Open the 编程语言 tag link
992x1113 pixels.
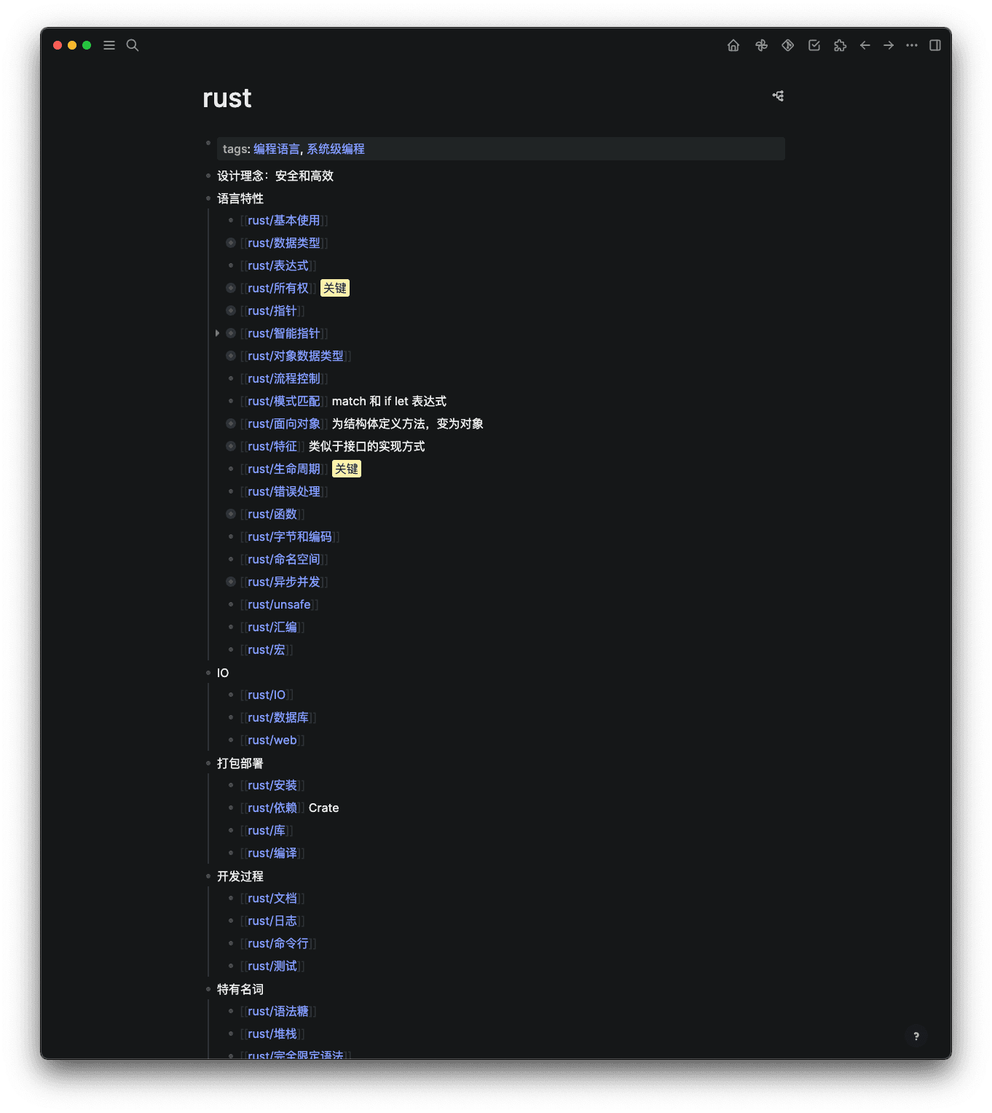click(277, 149)
